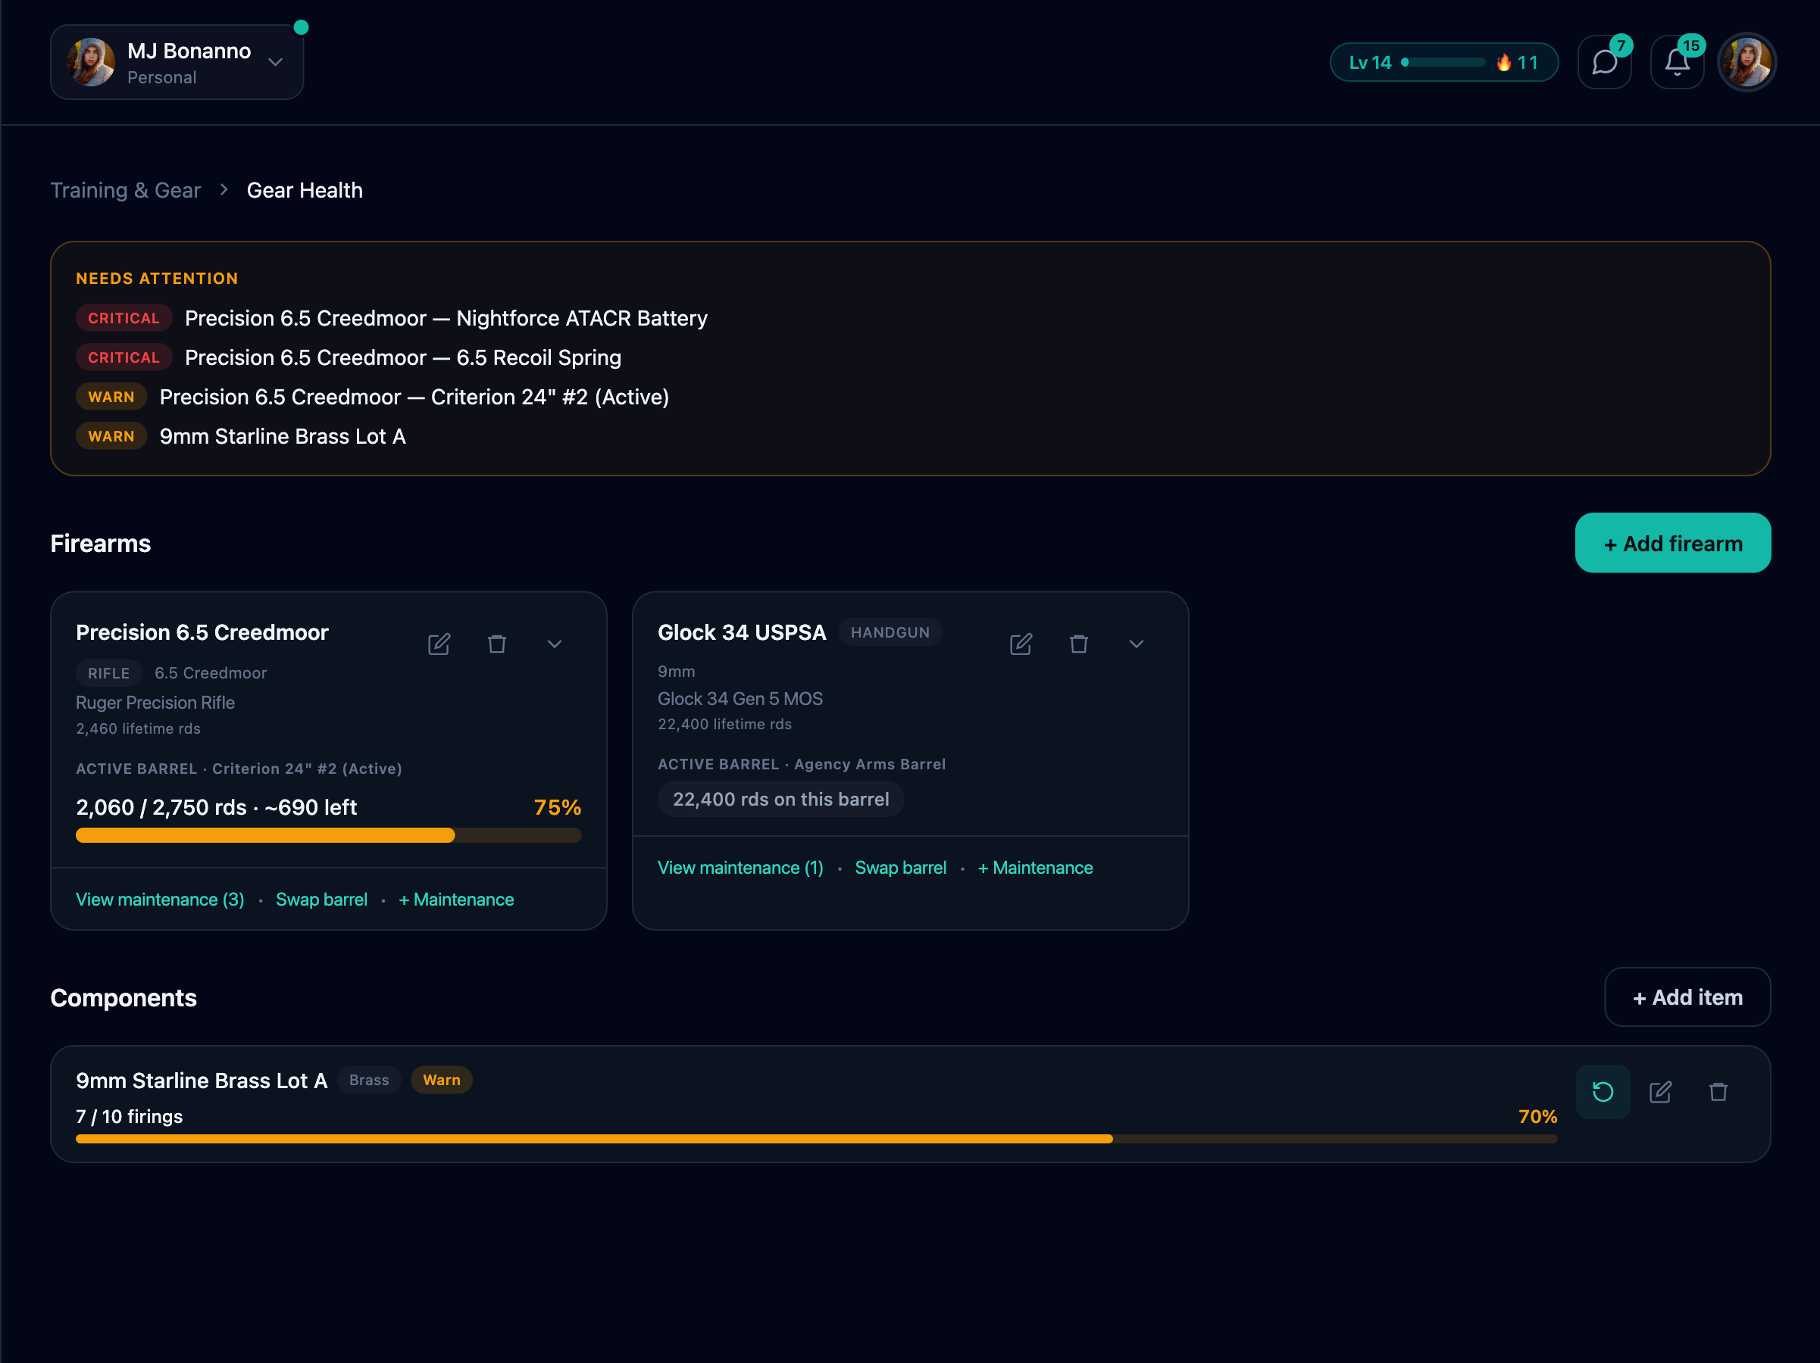
Task: Open the Lv 14 streak progress pill
Action: (1444, 63)
